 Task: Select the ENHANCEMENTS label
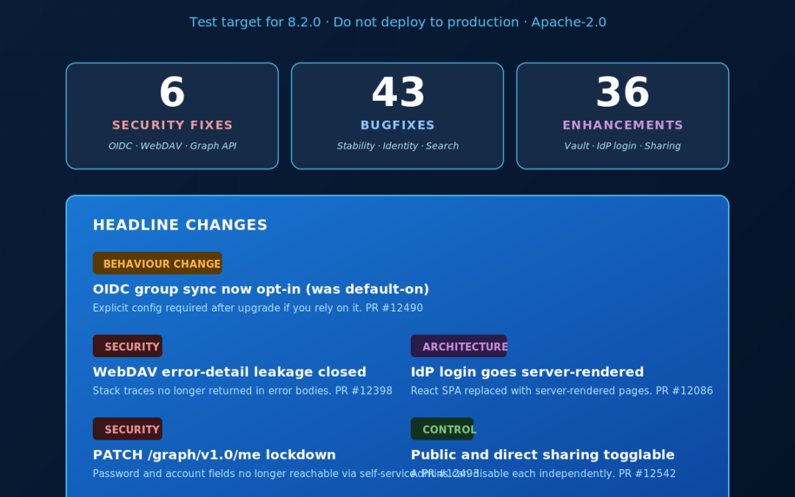click(x=623, y=125)
